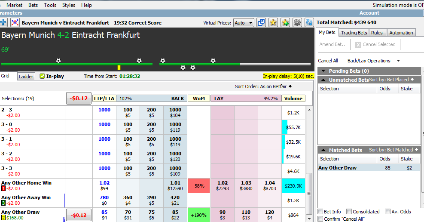Click the yellow favourites star icon
The height and width of the screenshot is (222, 424).
(x=273, y=22)
